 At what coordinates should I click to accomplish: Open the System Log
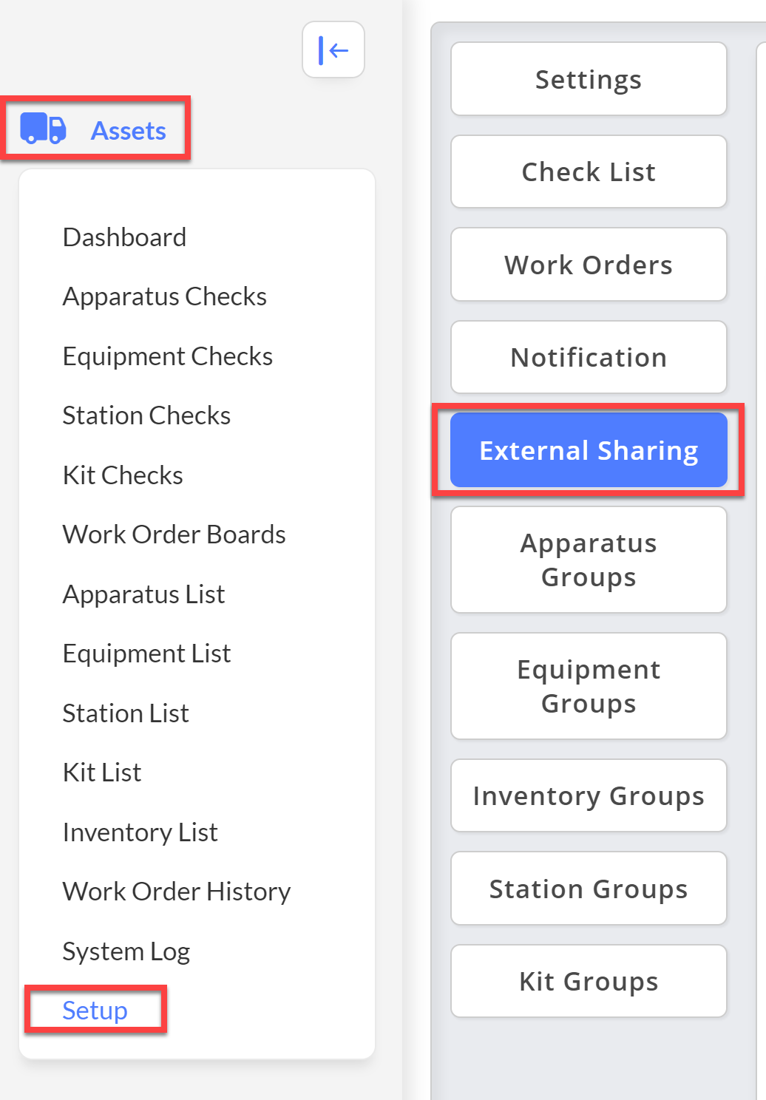click(x=126, y=951)
